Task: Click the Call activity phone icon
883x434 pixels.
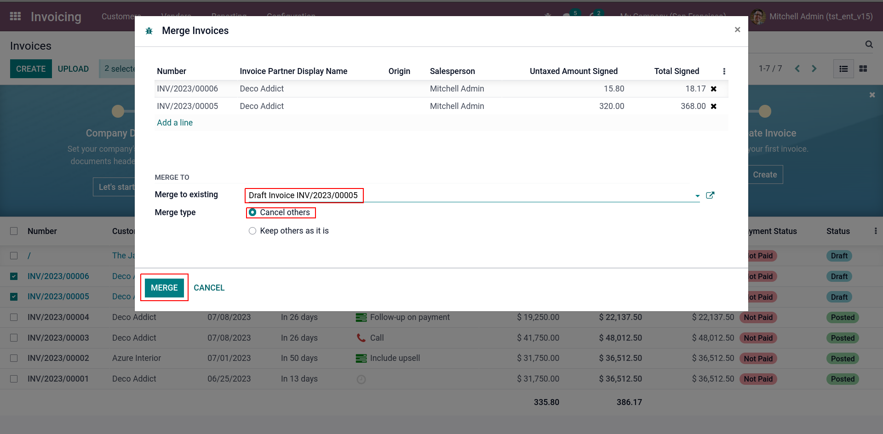Action: click(361, 338)
